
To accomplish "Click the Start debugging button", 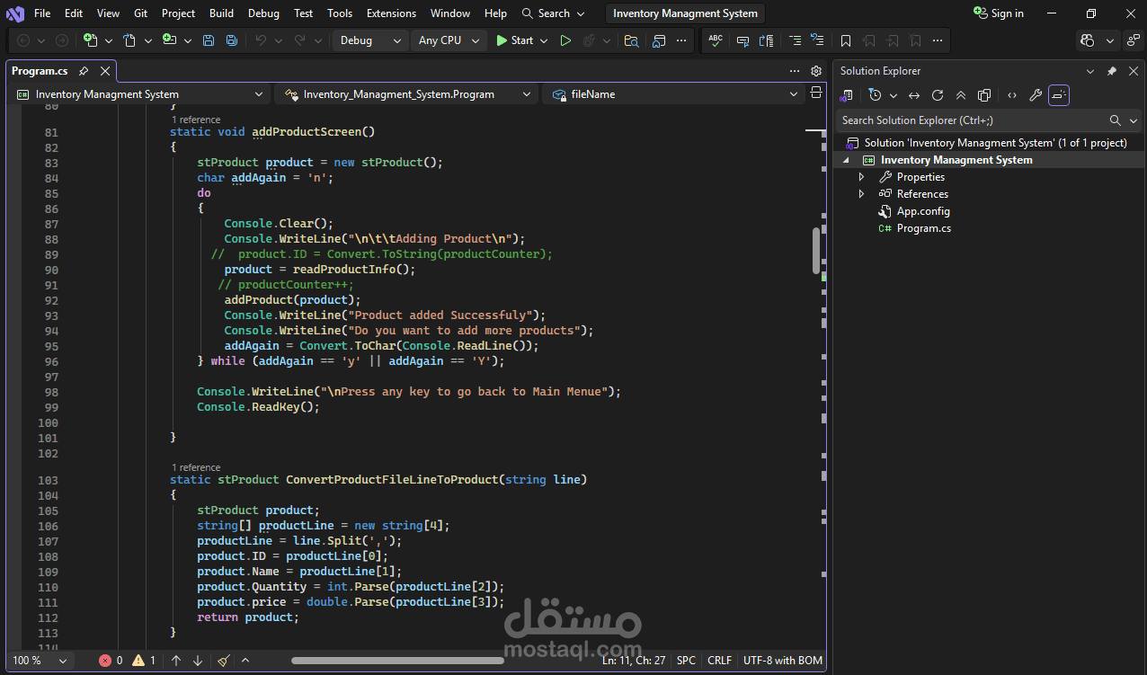I will 514,40.
